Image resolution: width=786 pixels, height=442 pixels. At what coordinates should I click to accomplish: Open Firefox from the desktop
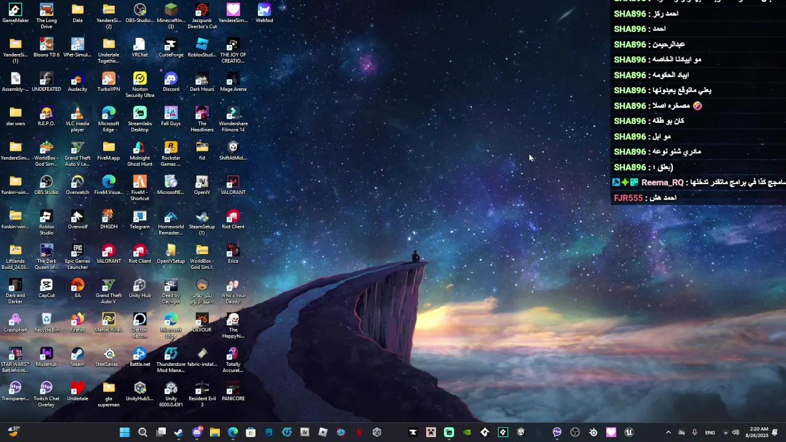click(77, 322)
